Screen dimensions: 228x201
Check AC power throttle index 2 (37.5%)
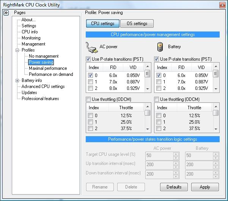[90, 128]
